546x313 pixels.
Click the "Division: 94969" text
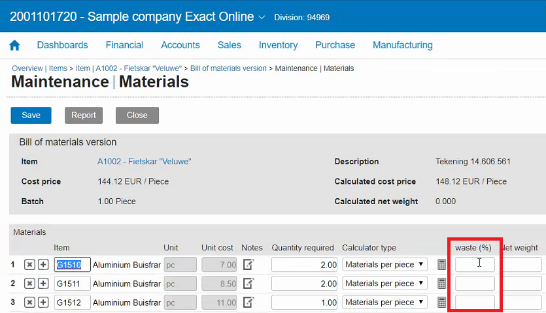(x=301, y=18)
